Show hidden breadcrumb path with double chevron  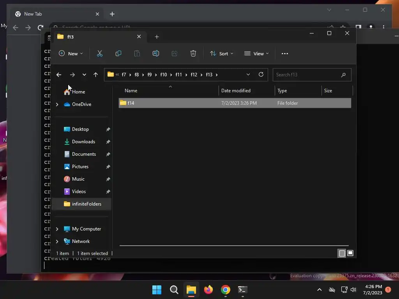click(117, 75)
